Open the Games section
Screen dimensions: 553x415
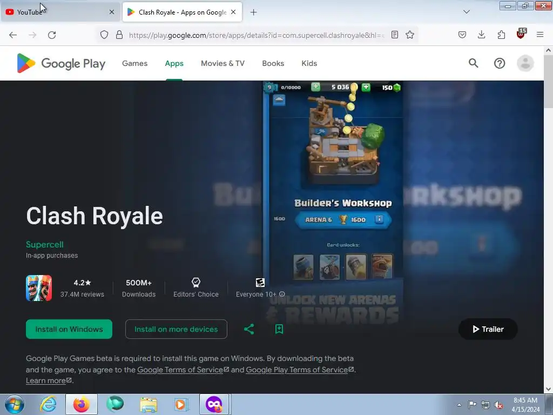point(134,63)
